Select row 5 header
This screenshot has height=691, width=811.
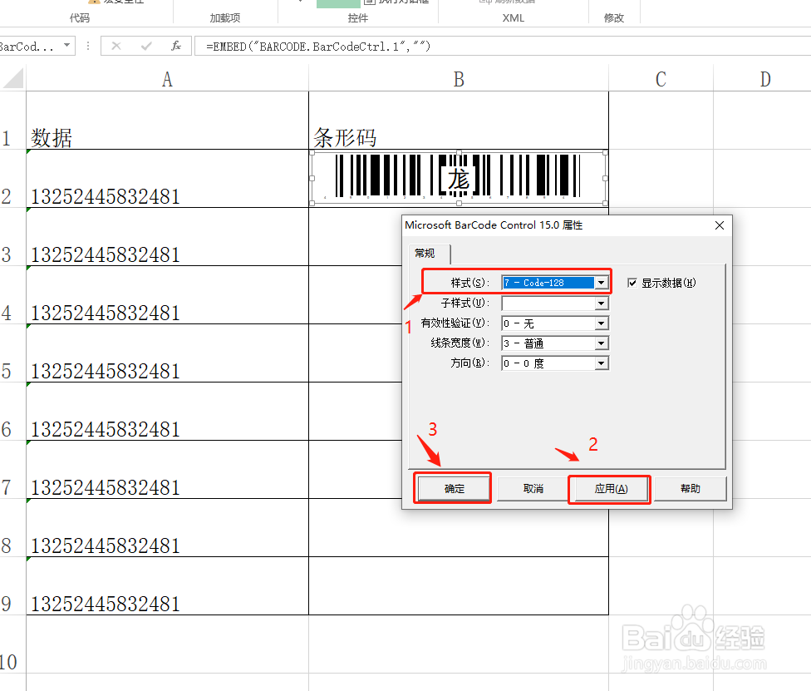12,353
